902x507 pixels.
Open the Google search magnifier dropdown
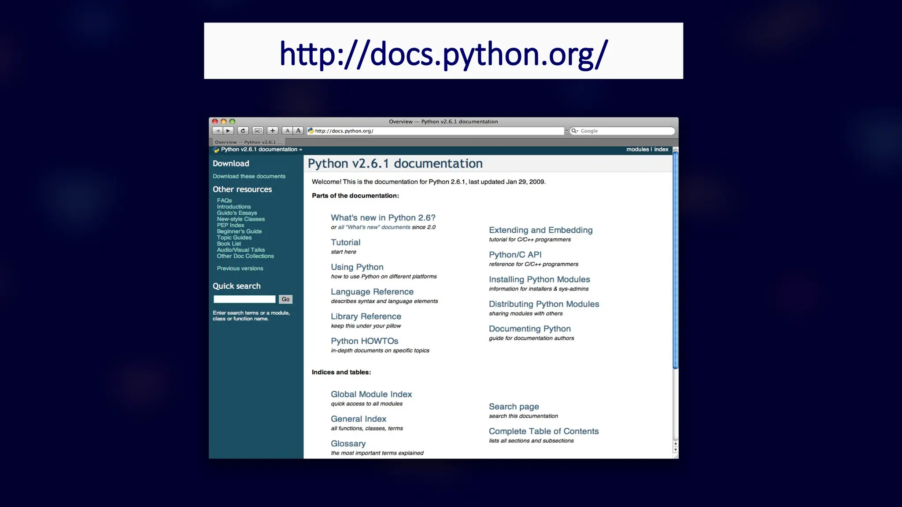pos(575,131)
